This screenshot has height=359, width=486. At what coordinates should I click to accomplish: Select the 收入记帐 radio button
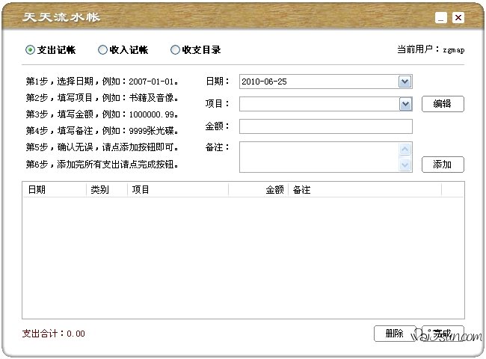click(x=102, y=50)
